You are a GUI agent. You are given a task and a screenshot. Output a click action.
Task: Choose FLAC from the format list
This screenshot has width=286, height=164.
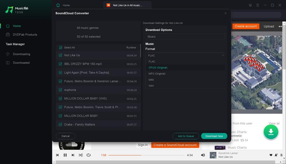(185, 62)
